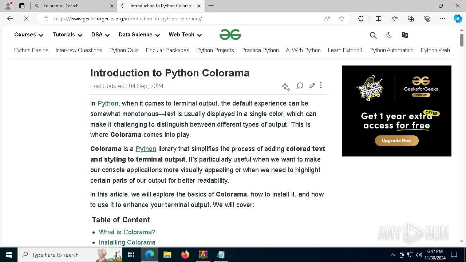Add this page to favorites star
This screenshot has height=262, width=466.
[x=341, y=19]
